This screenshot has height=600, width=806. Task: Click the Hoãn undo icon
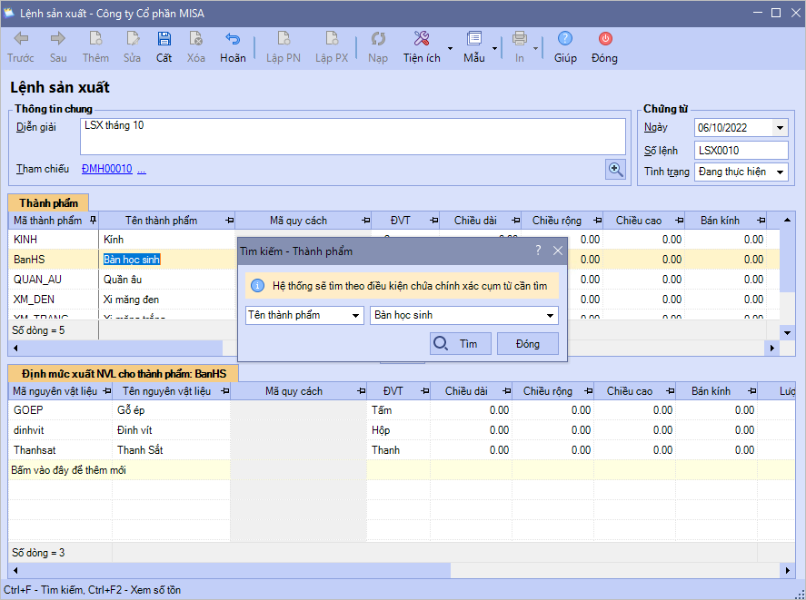[x=233, y=39]
